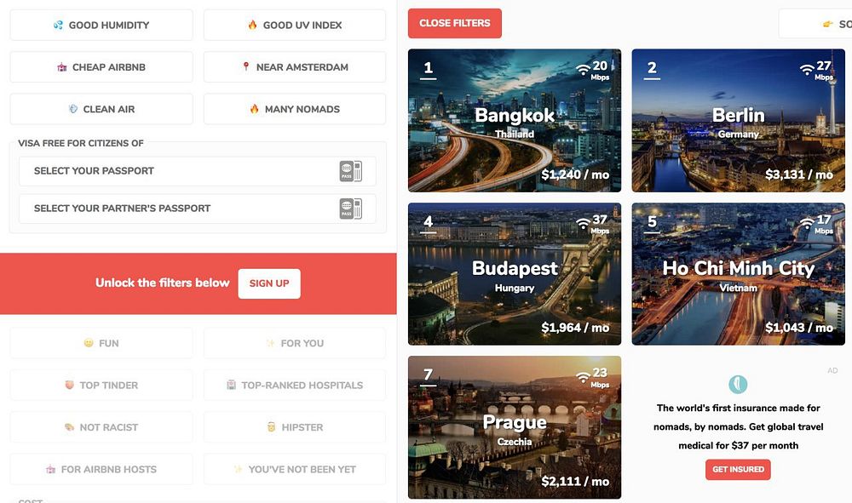This screenshot has width=852, height=503.
Task: Select the Many Nomads filter
Action: pos(295,109)
